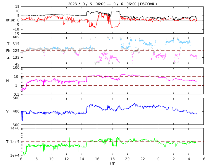Click the "A" label below Phi
This screenshot has width=208, height=166.
(8, 58)
